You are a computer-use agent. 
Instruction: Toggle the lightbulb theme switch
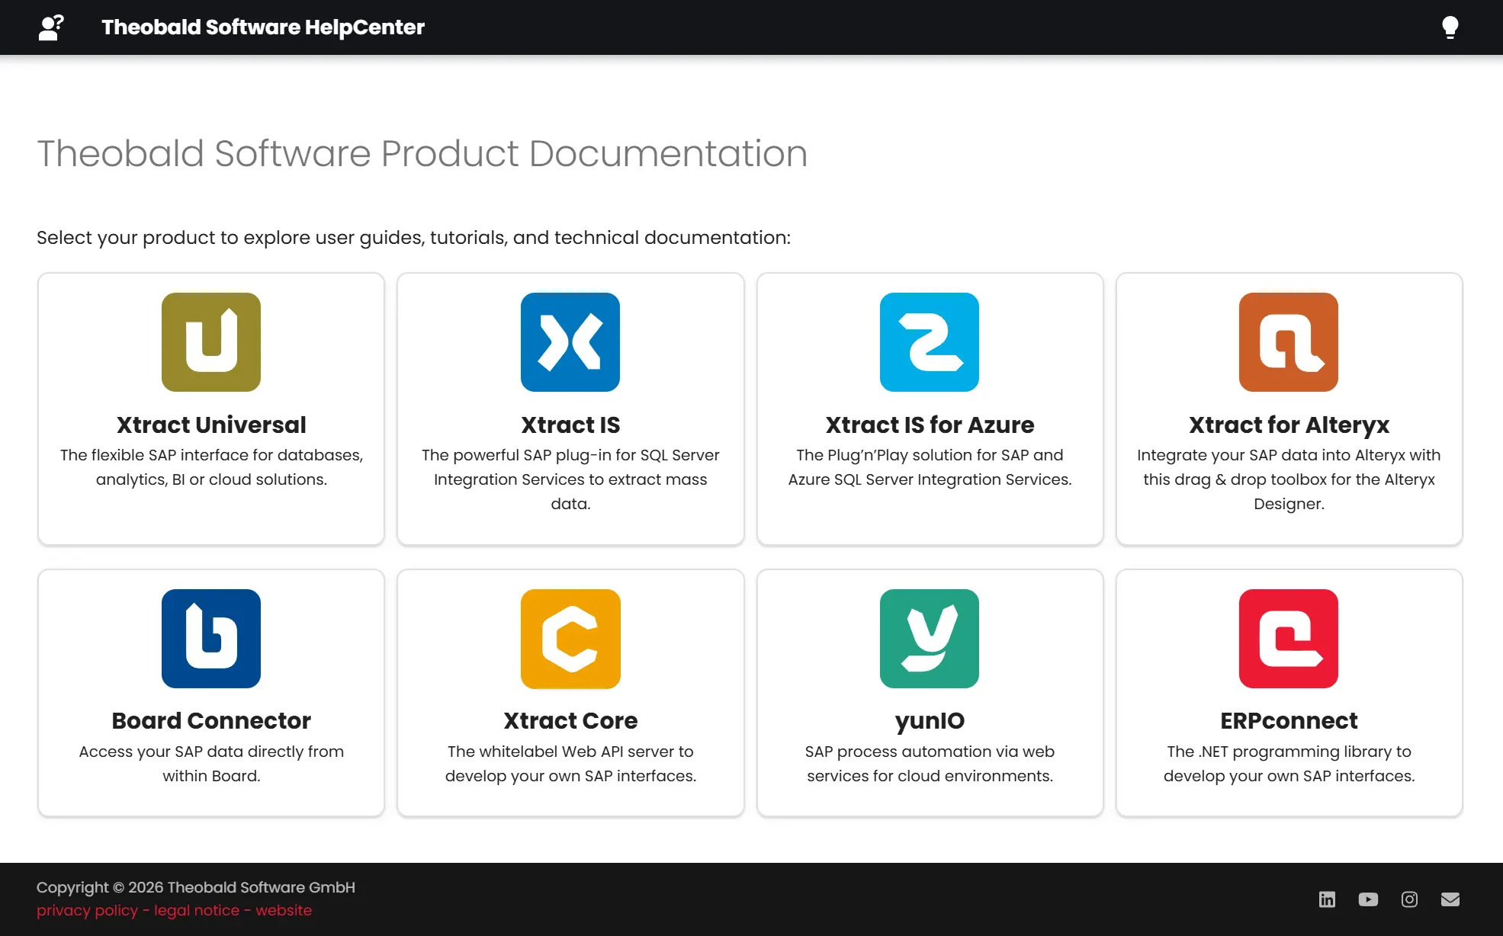click(1450, 27)
